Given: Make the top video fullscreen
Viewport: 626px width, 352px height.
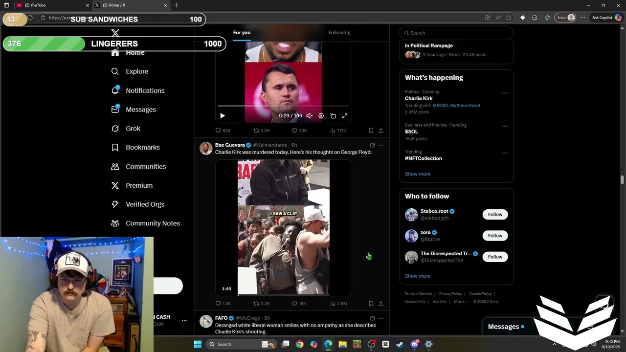Looking at the screenshot, I should [x=345, y=116].
